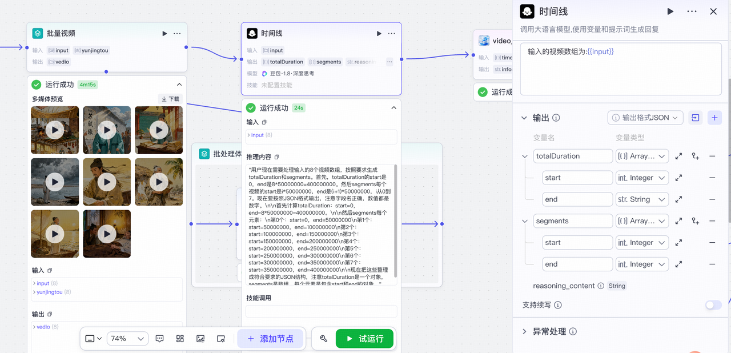Image resolution: width=731 pixels, height=353 pixels.
Task: Click the four-square grid layout icon
Action: point(180,339)
